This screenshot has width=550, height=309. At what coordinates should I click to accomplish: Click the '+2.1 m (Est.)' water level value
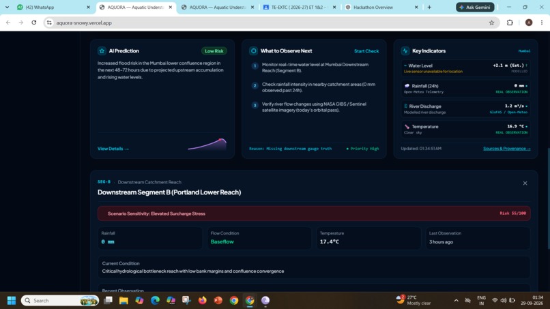pos(508,65)
